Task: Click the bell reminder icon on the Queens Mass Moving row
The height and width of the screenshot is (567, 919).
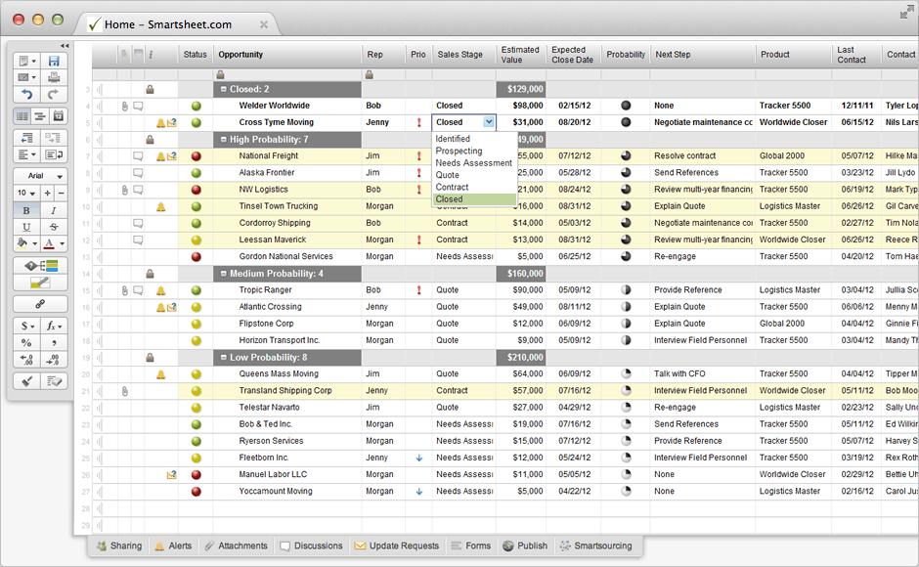Action: (160, 374)
